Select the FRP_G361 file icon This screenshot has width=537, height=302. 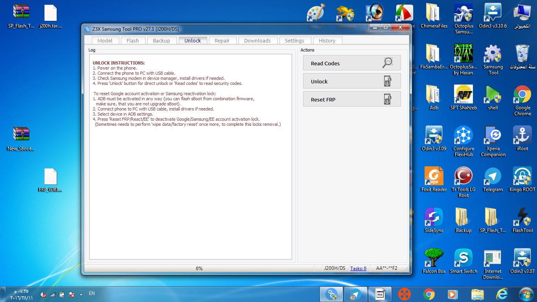coord(51,180)
